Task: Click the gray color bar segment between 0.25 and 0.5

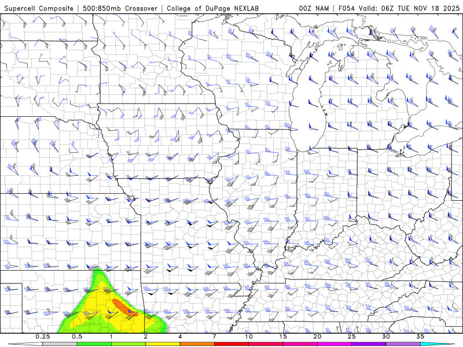Action: tap(60, 344)
